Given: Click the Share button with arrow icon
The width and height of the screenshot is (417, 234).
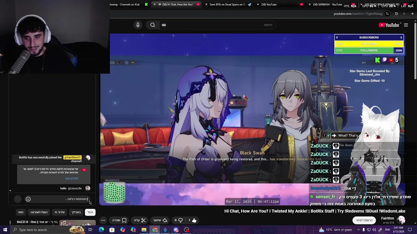Looking at the screenshot, I should point(160,220).
